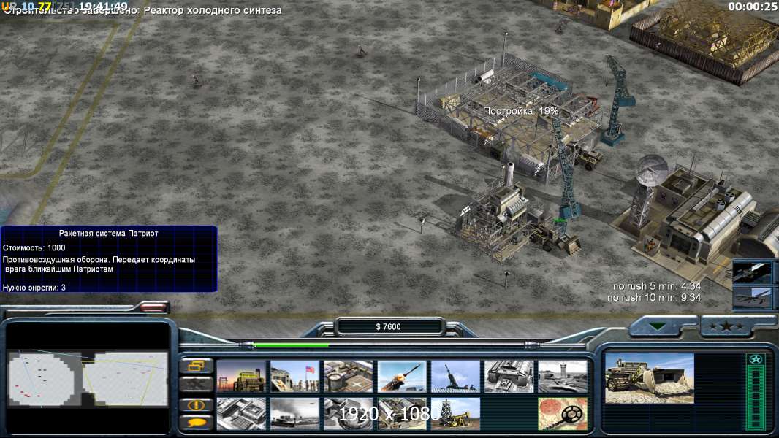
Task: Open General's promotions via the stars button
Action: tap(726, 326)
